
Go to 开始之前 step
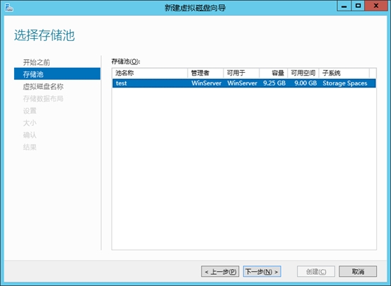[36, 62]
